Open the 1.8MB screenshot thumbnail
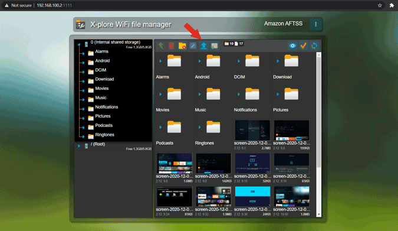The height and width of the screenshot is (231, 398). [292, 196]
